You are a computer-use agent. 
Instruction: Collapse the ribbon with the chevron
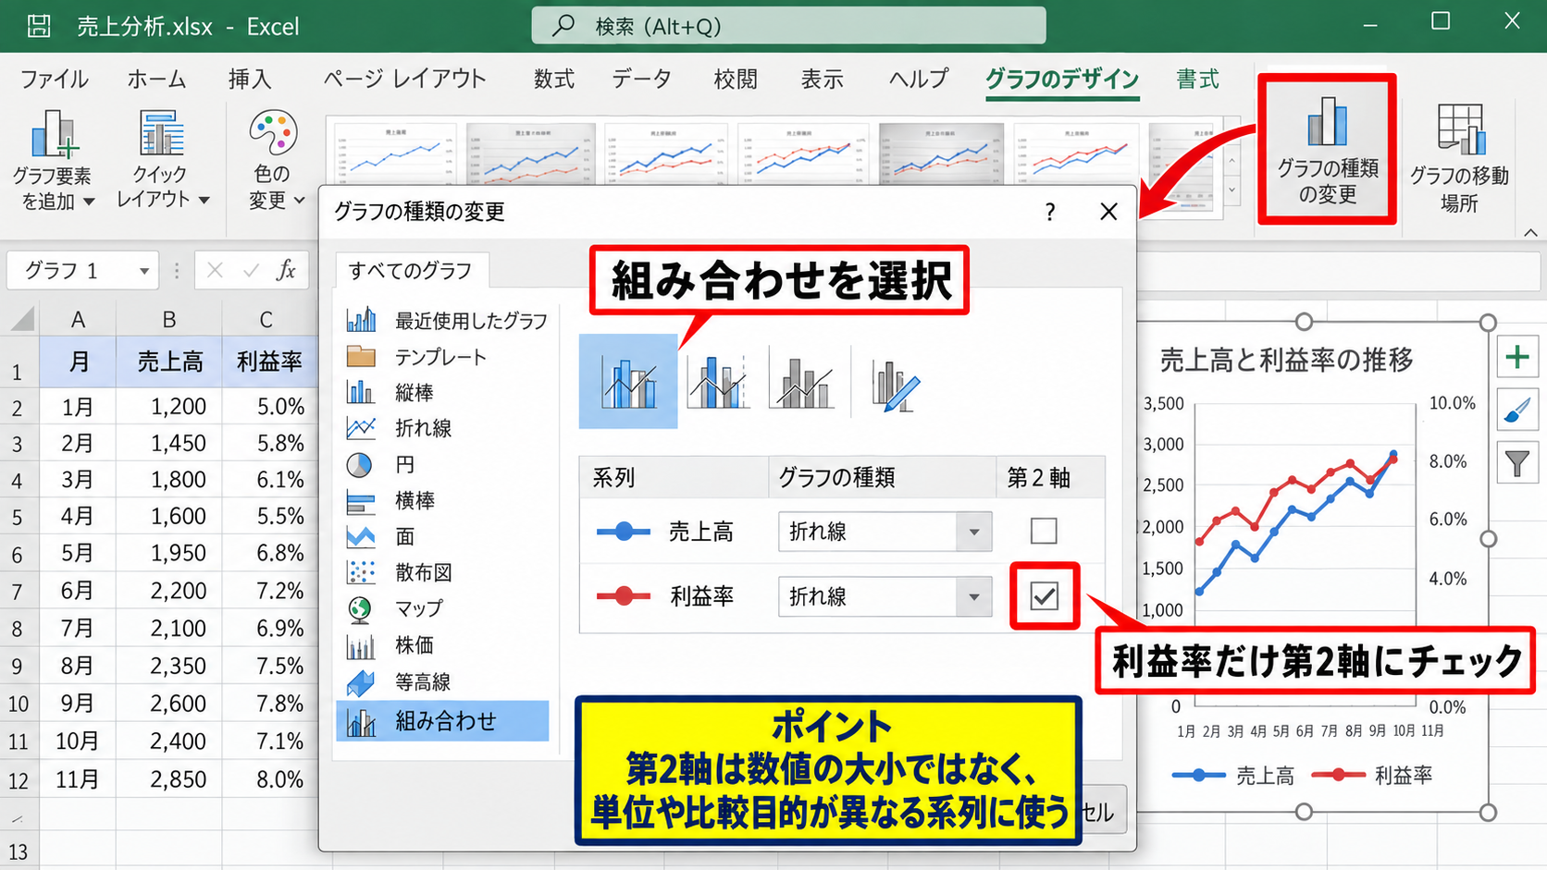[1530, 232]
